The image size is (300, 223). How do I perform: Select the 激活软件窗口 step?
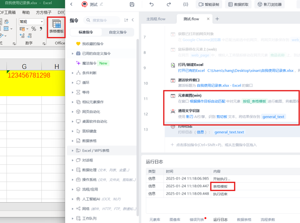pos(232,83)
